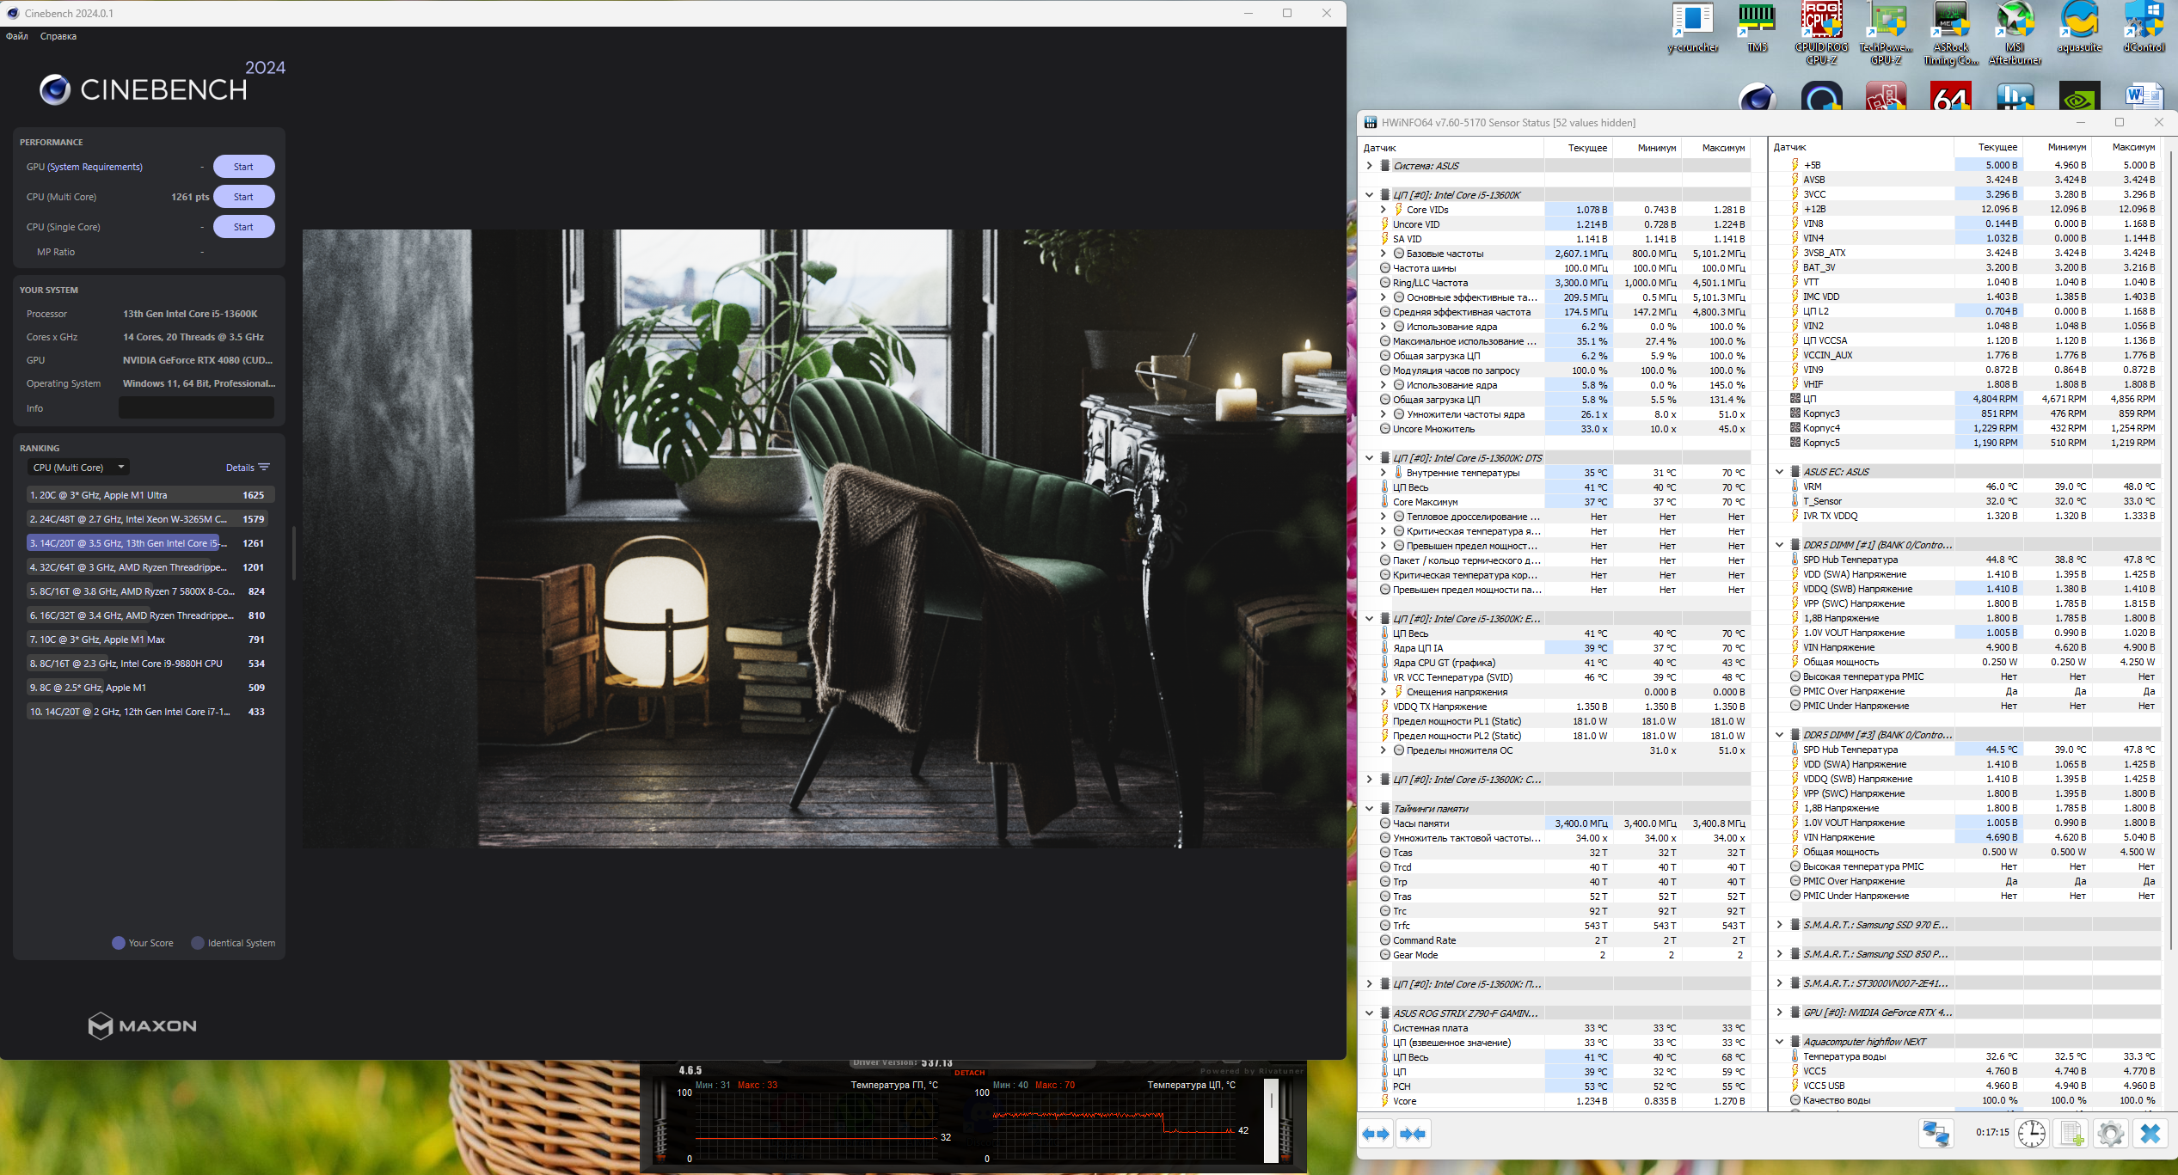Start logging with sheet-plus icon

tap(2071, 1134)
